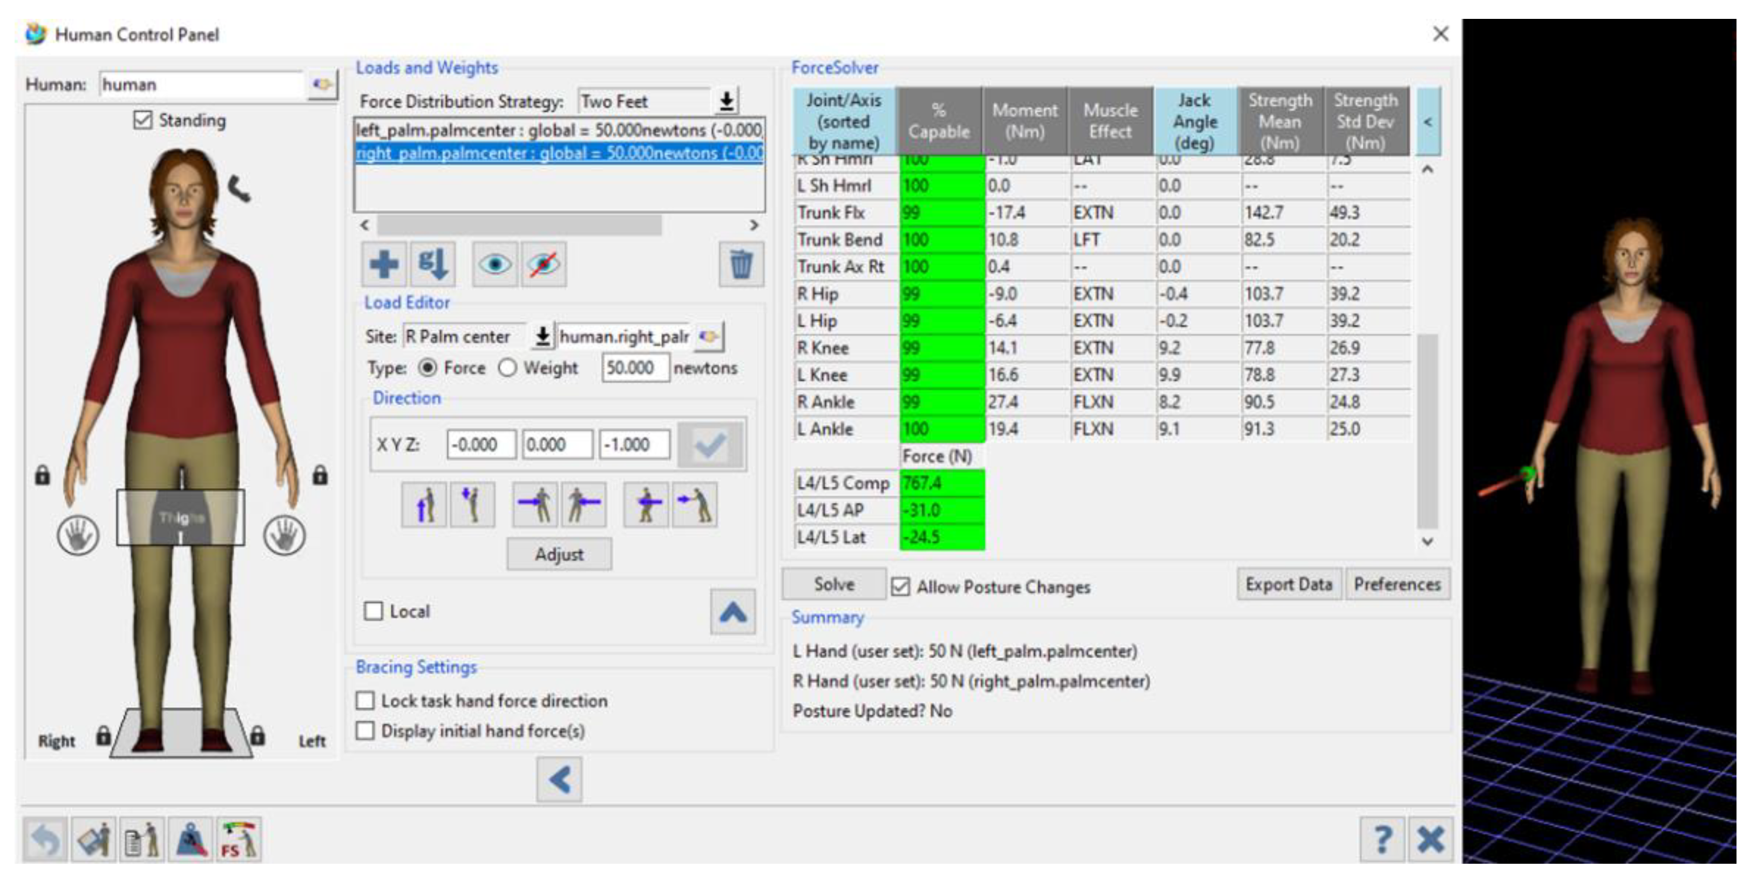Click the trash icon to delete load
Viewport: 1750px width, 874px height.
coord(741,264)
